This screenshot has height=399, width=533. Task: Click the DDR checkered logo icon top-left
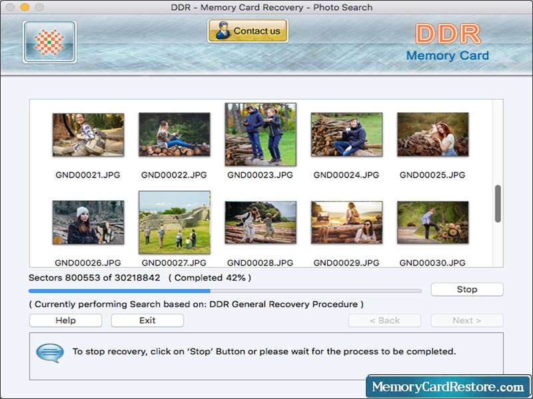[48, 42]
